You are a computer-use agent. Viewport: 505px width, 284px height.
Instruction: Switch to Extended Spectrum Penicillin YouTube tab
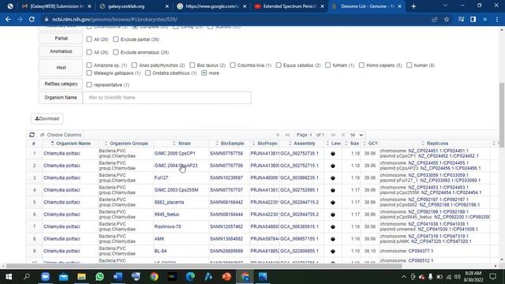(x=290, y=6)
